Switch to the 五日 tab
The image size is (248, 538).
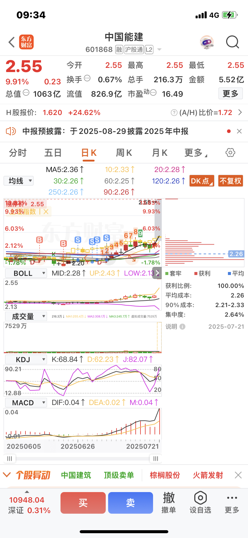[53, 153]
